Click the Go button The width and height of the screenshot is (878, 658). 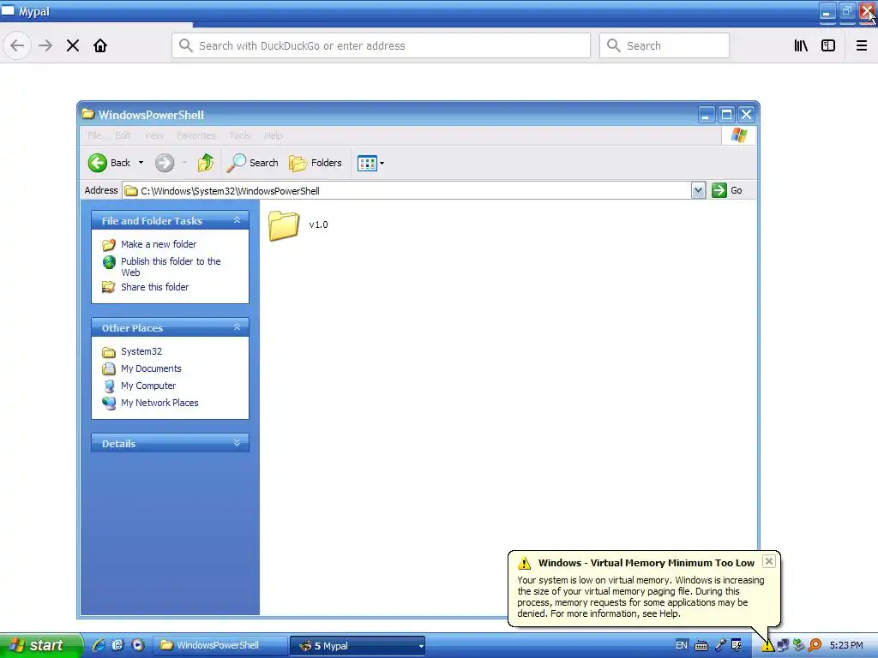[x=727, y=190]
